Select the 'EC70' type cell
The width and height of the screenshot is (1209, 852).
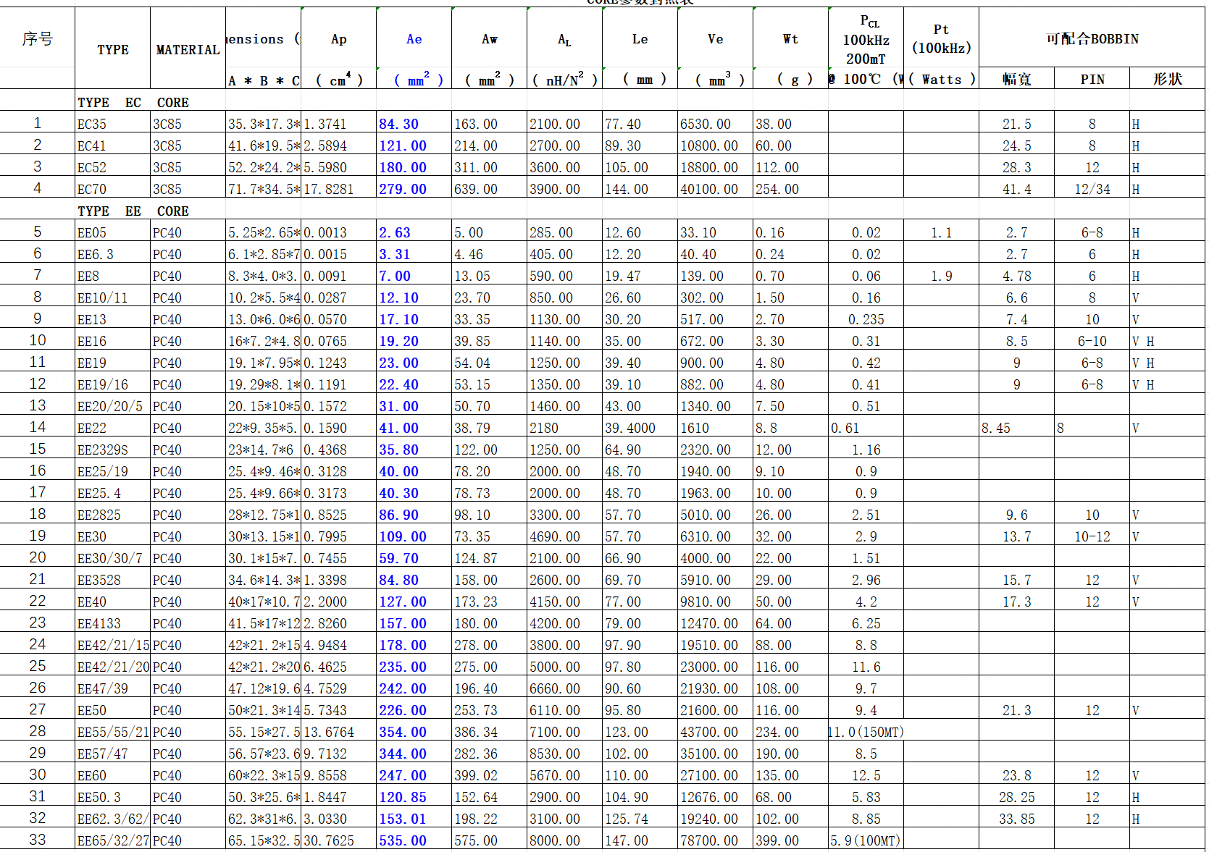112,189
